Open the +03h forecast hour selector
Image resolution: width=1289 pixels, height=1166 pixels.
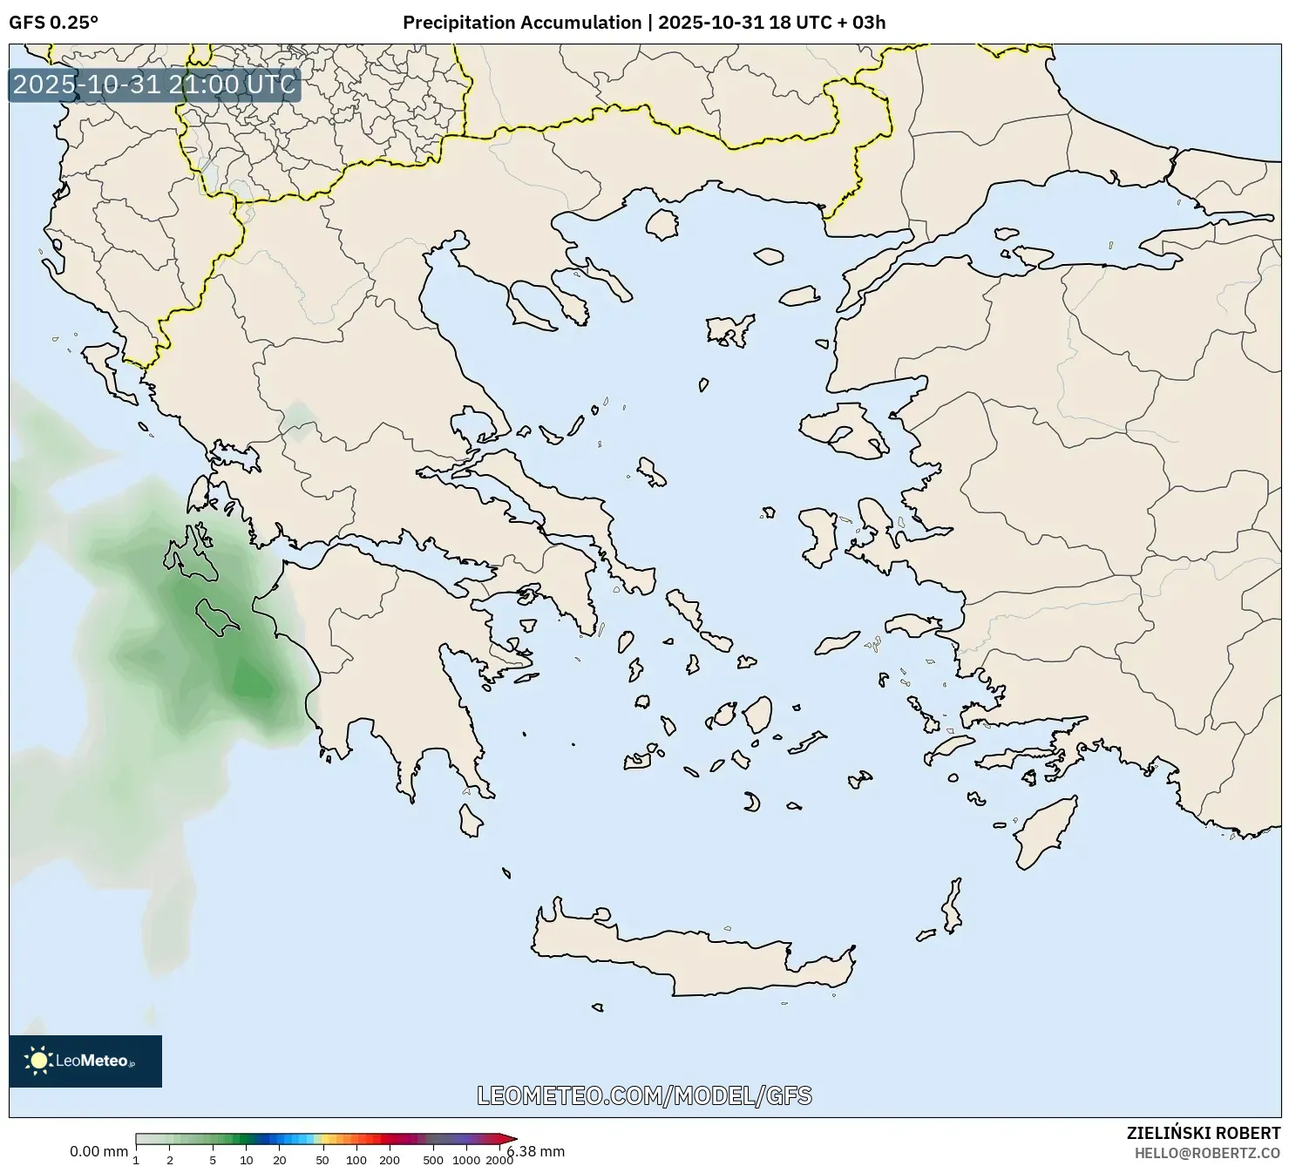pyautogui.click(x=865, y=24)
